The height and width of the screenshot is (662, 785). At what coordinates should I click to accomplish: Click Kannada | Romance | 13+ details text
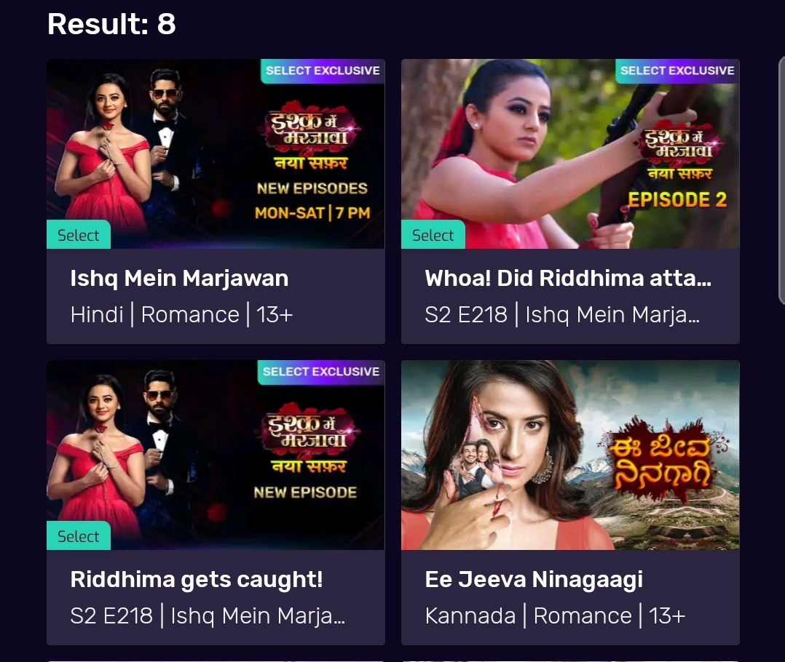(555, 616)
